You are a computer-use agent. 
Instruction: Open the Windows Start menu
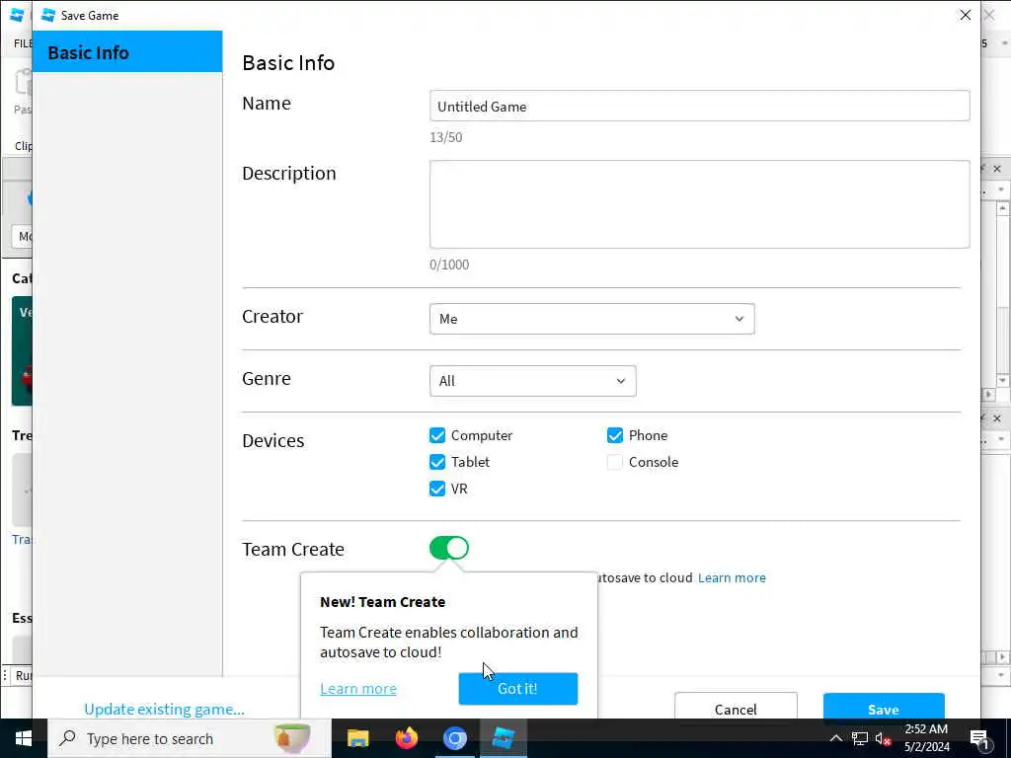point(24,738)
